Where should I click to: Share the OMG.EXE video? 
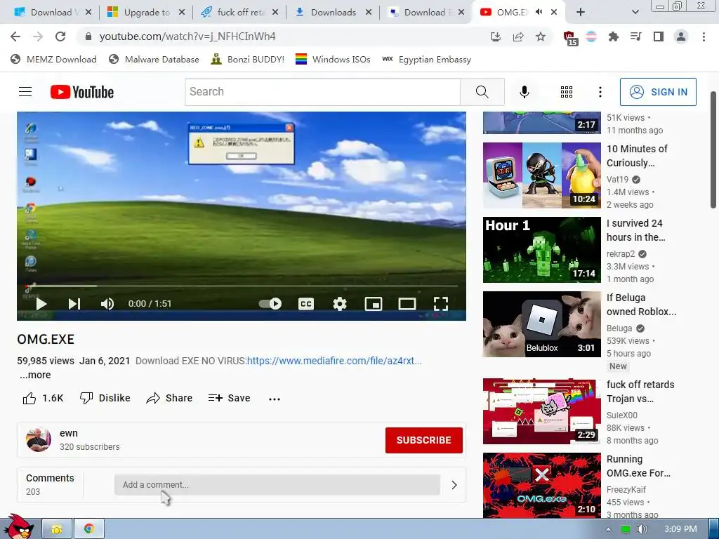click(169, 398)
